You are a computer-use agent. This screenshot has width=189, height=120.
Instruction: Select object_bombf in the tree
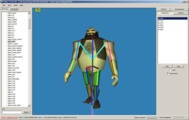click(12, 61)
